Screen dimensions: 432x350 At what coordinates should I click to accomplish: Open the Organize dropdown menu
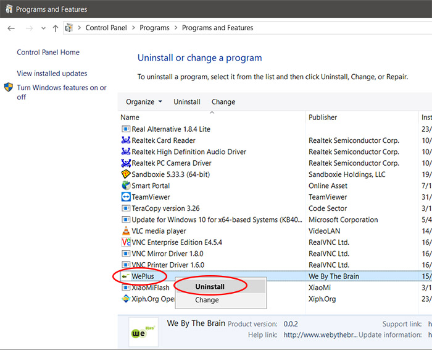tap(144, 102)
